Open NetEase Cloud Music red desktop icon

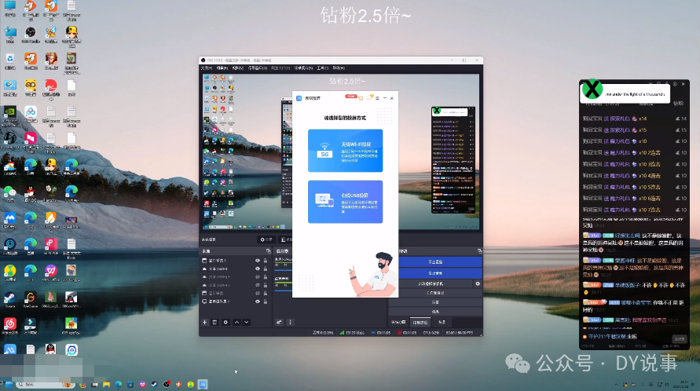click(10, 325)
